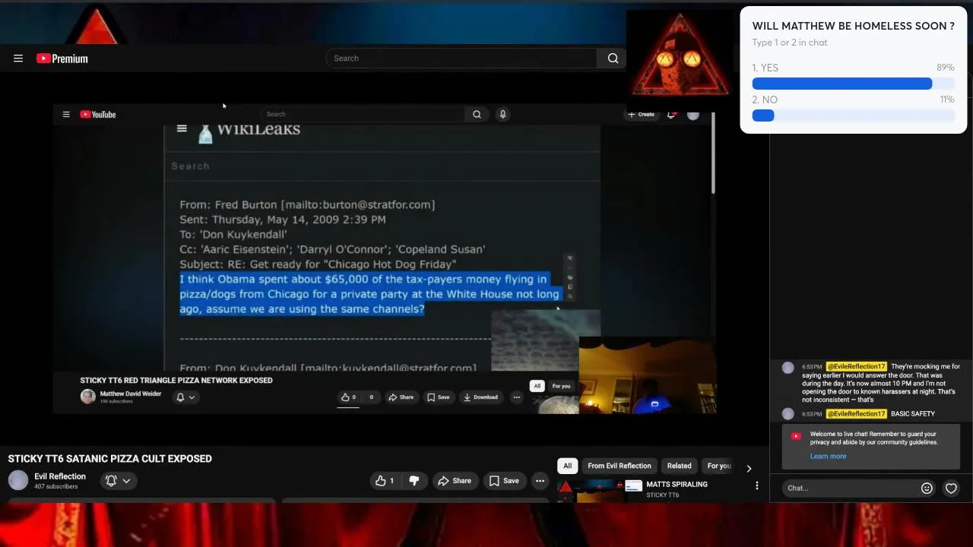
Task: Click the outer search magnifier button
Action: pyautogui.click(x=613, y=58)
